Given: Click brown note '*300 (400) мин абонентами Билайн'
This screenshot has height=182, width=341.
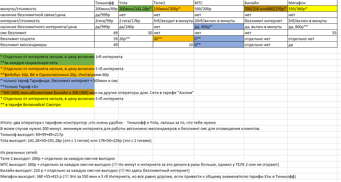Looking at the screenshot, I should pos(98,92).
